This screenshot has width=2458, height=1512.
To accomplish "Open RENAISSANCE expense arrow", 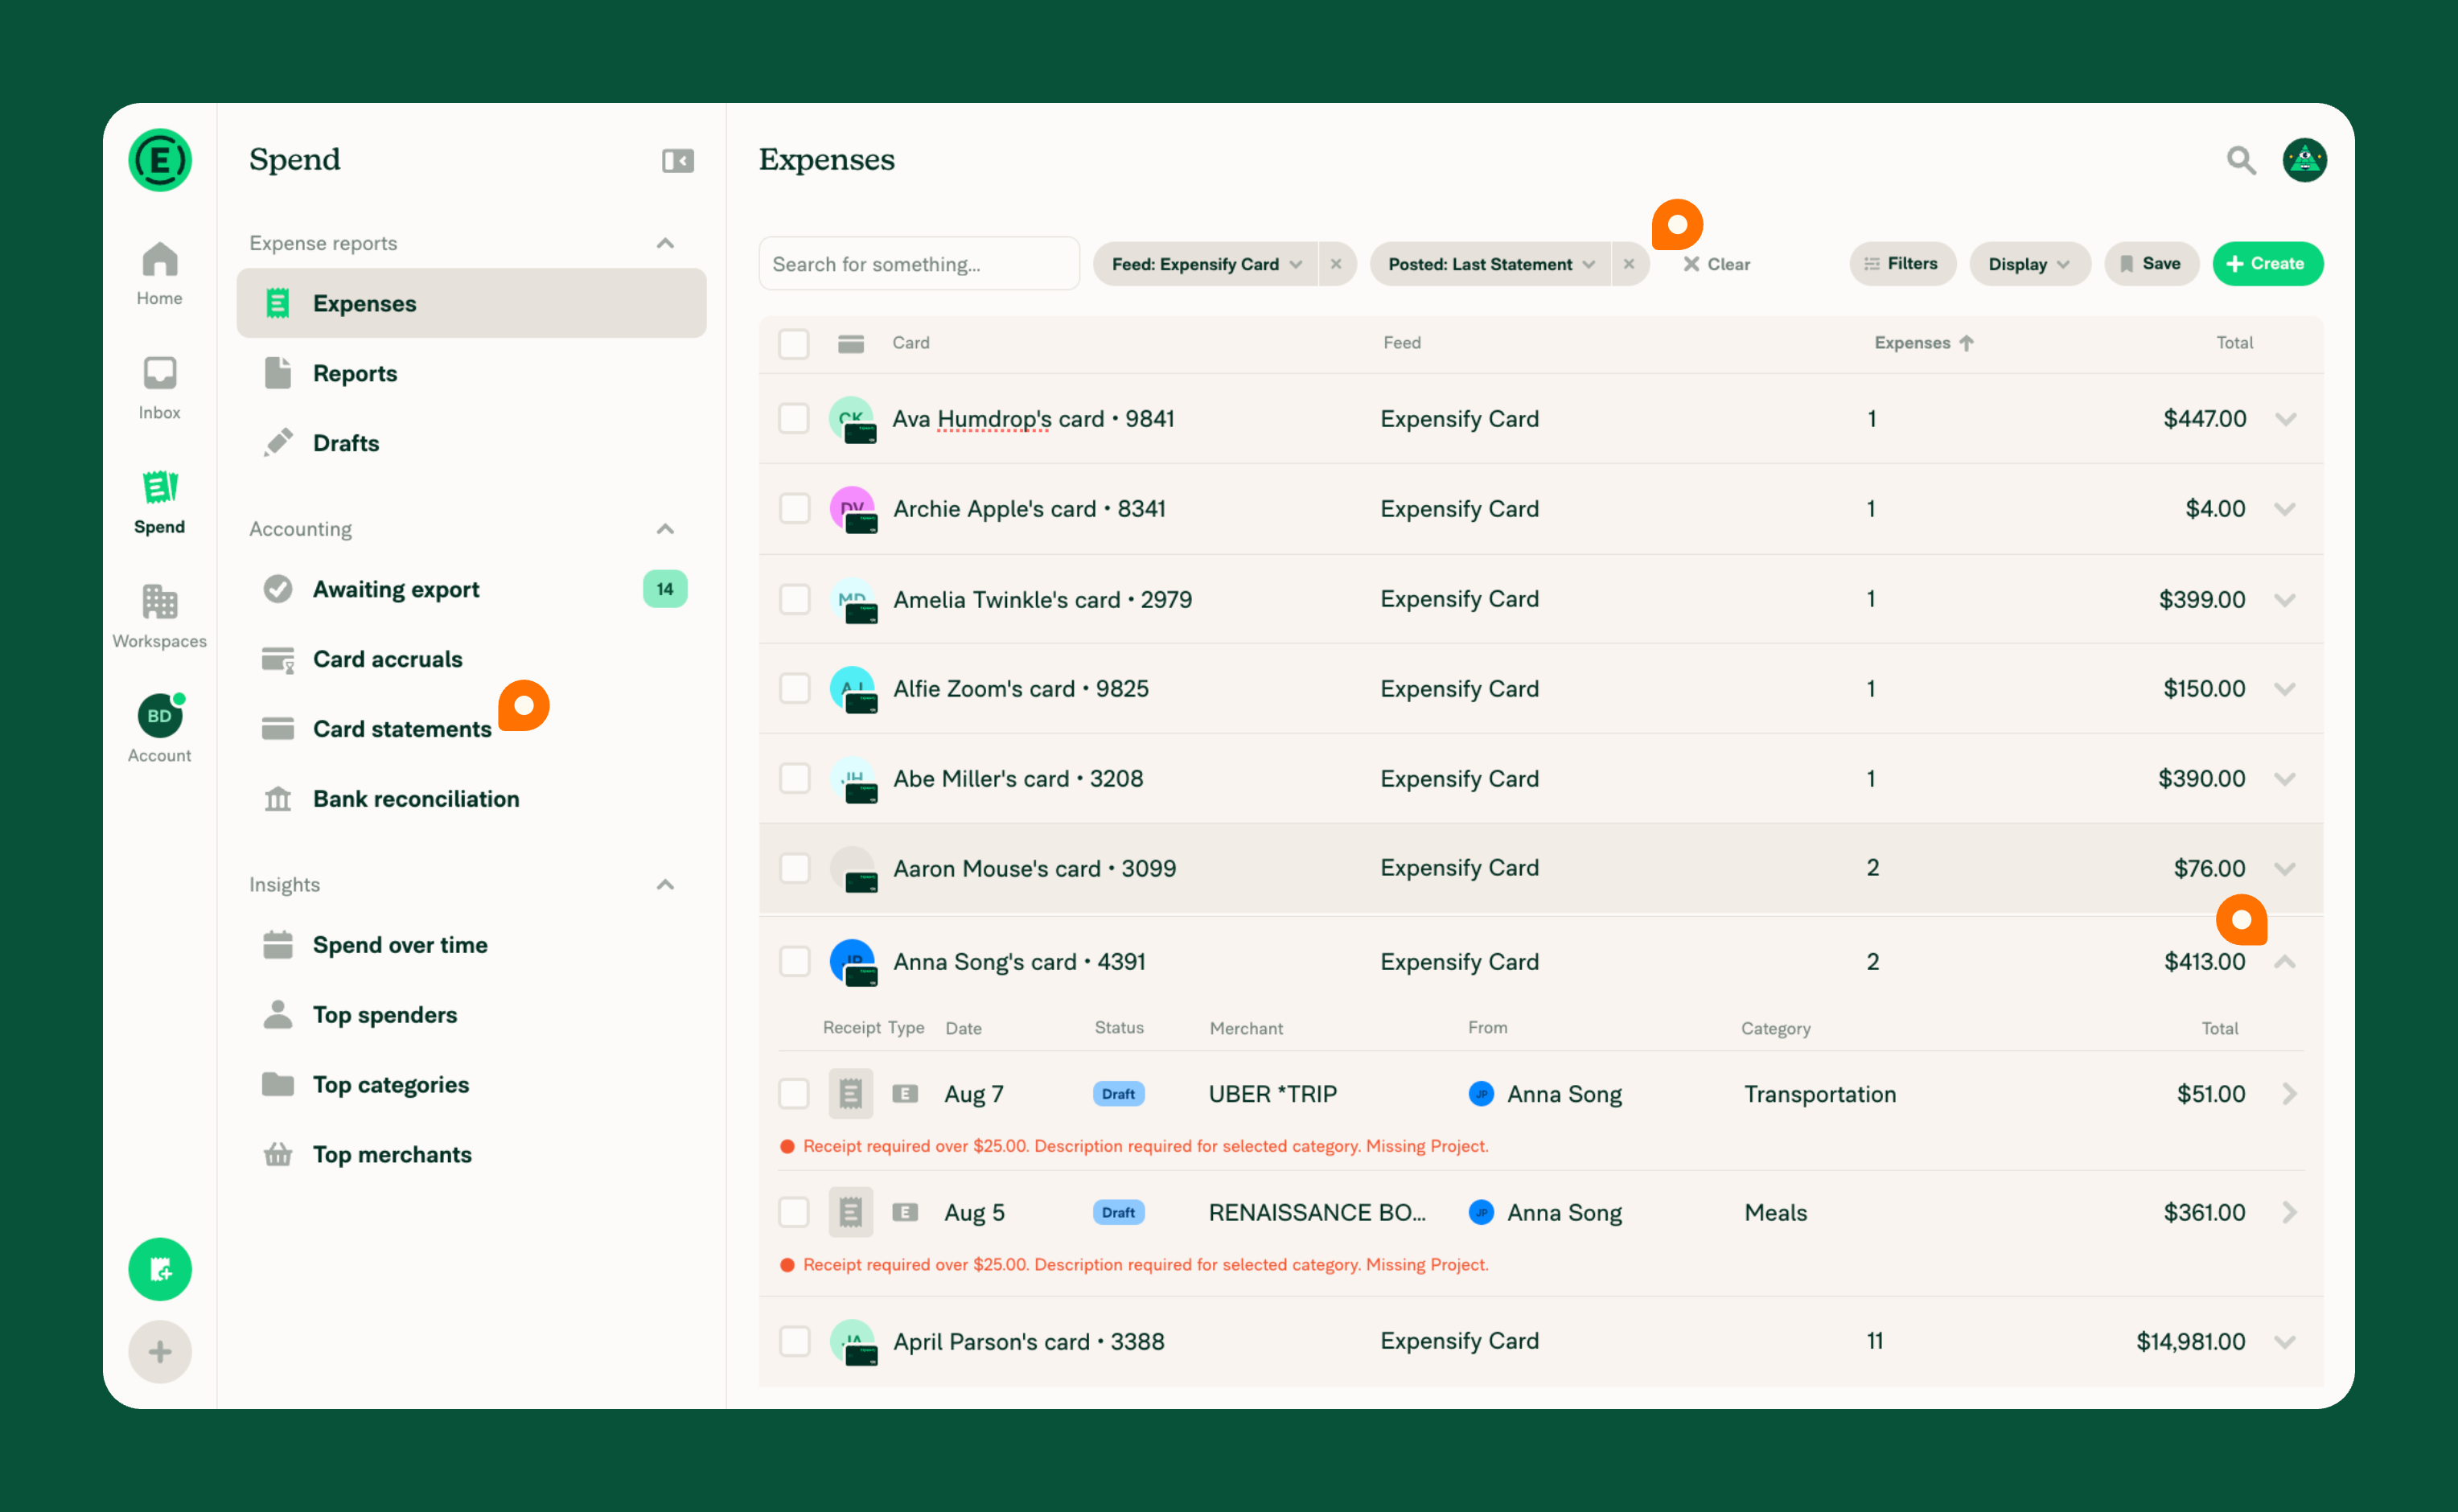I will point(2288,1212).
